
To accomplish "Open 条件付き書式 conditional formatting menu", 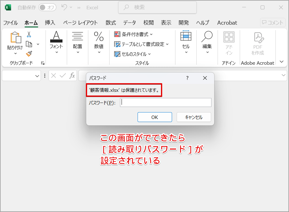I will coord(134,34).
